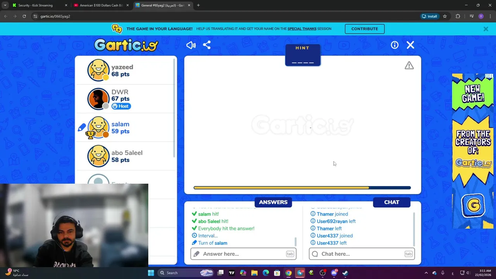Screen dimensions: 496x279
Task: Open the Chrome profile avatar
Action: coord(481,16)
